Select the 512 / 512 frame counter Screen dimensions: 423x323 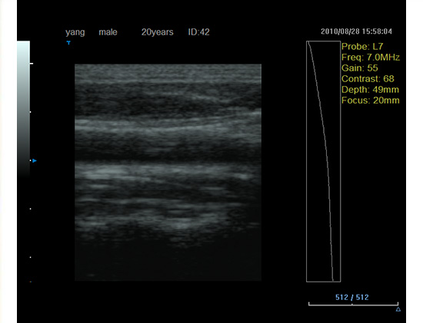pos(352,297)
